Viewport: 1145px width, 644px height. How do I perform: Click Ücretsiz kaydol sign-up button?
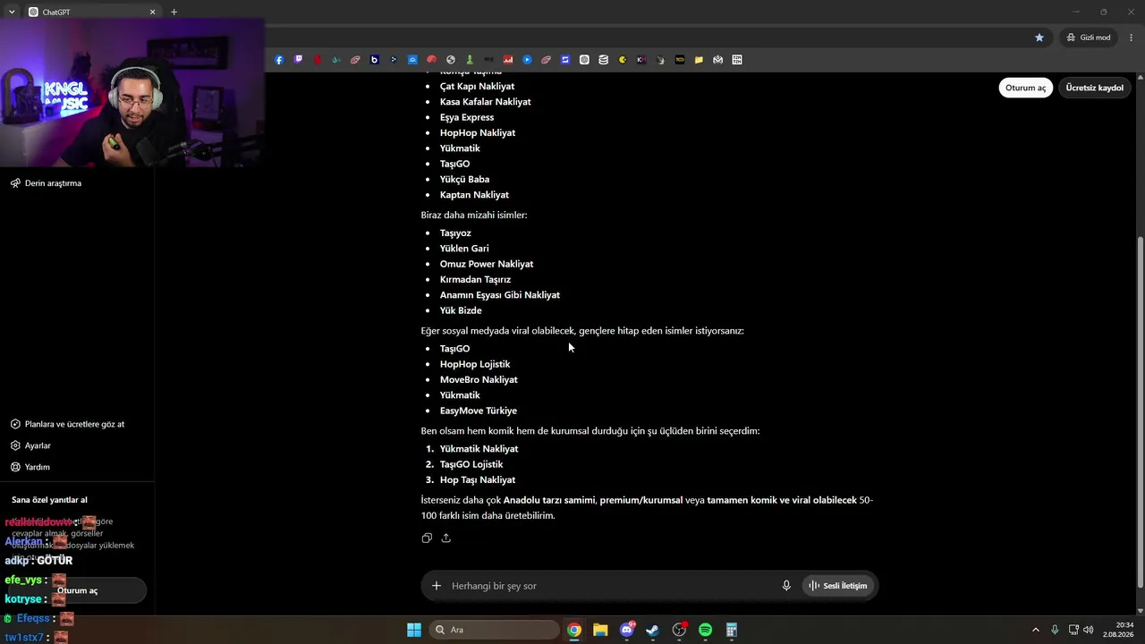1094,88
